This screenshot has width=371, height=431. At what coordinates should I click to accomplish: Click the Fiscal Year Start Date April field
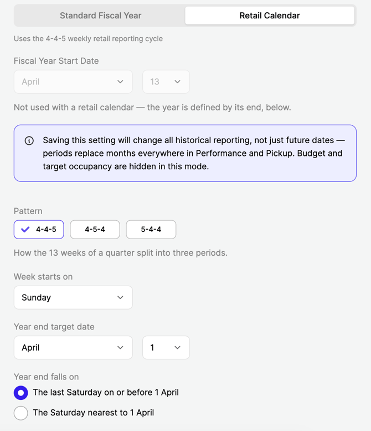tap(73, 82)
